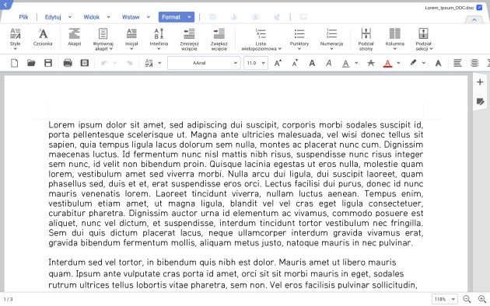Select the Format tab

[171, 17]
